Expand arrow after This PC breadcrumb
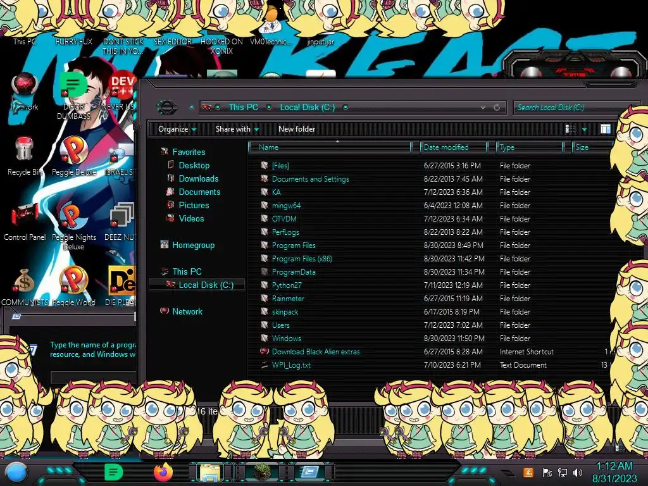The height and width of the screenshot is (486, 648). 269,108
